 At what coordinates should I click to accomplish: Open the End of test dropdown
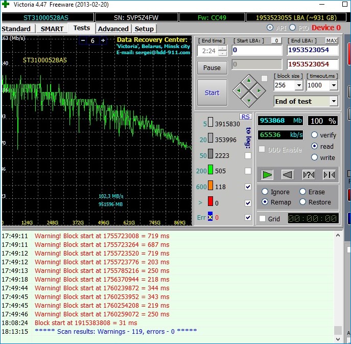pyautogui.click(x=333, y=101)
